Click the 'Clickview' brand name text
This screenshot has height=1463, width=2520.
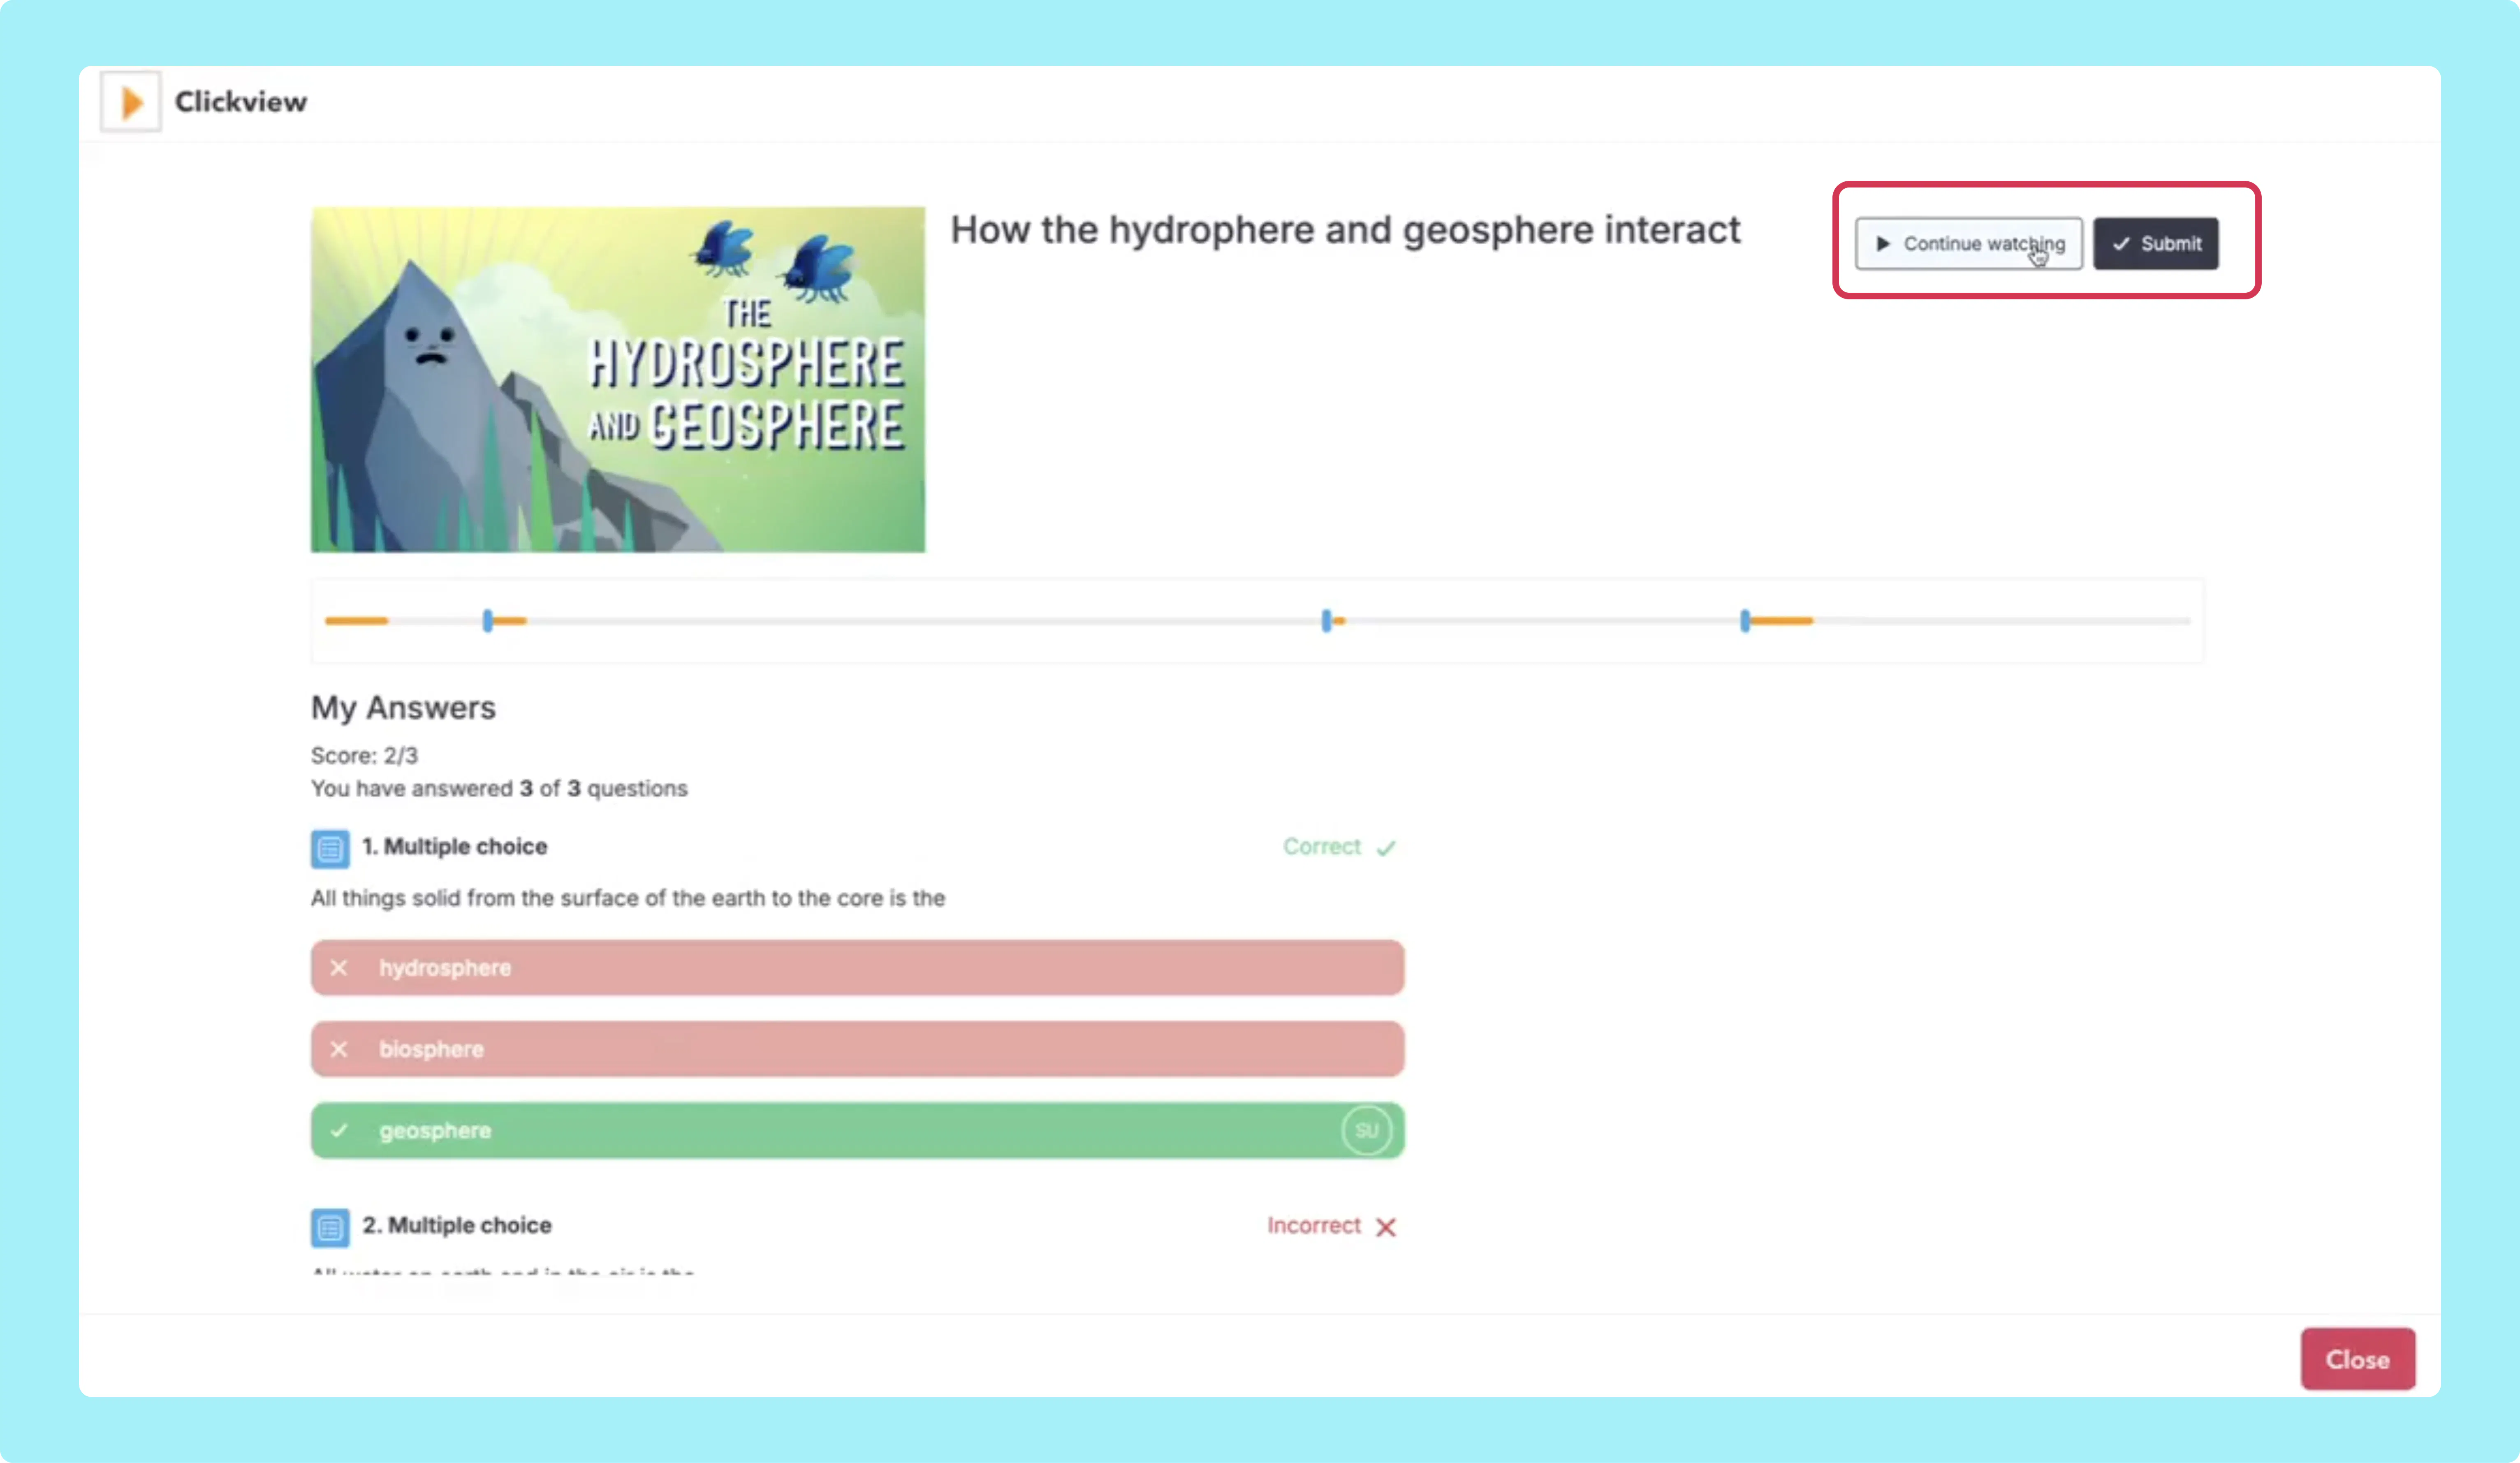(x=241, y=102)
